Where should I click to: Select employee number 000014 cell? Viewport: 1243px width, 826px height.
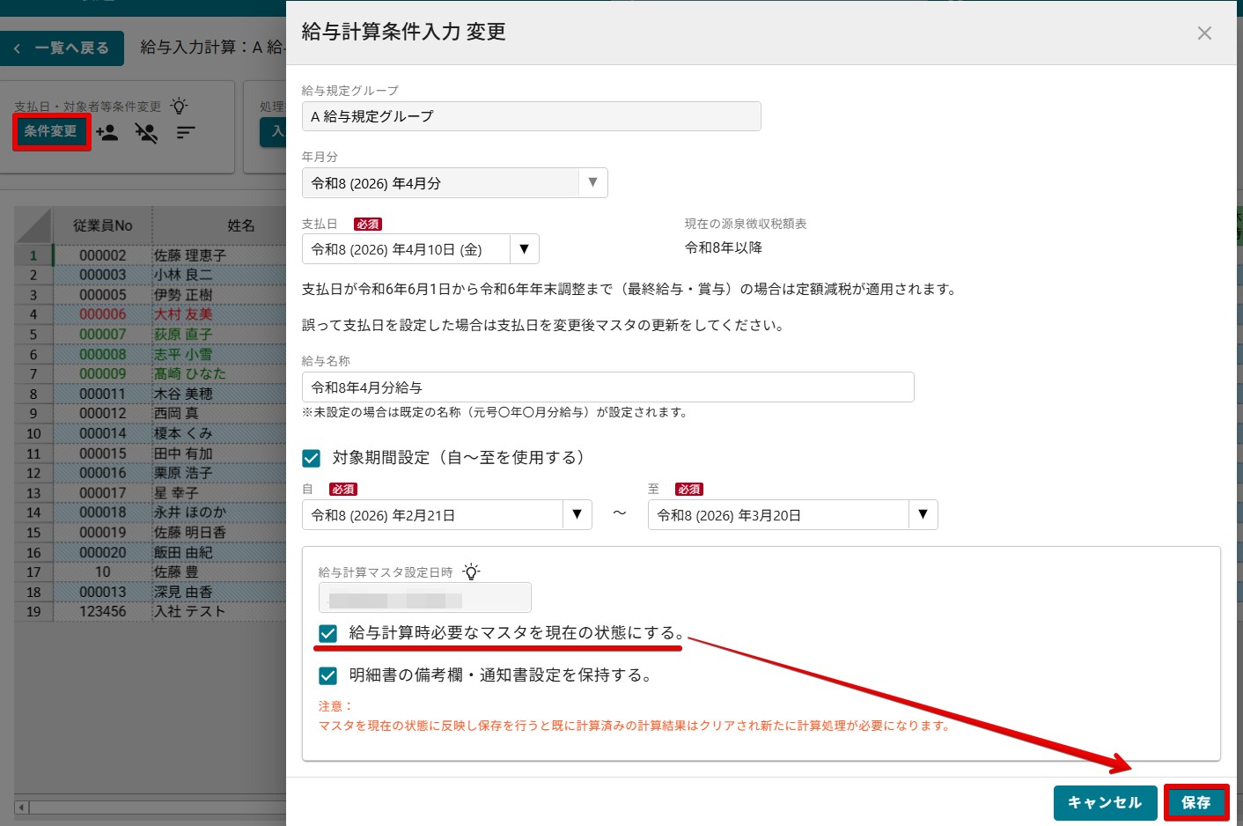point(103,433)
